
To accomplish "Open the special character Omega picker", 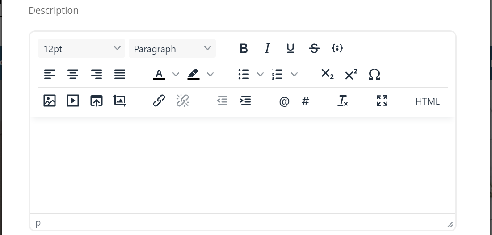I will point(374,75).
